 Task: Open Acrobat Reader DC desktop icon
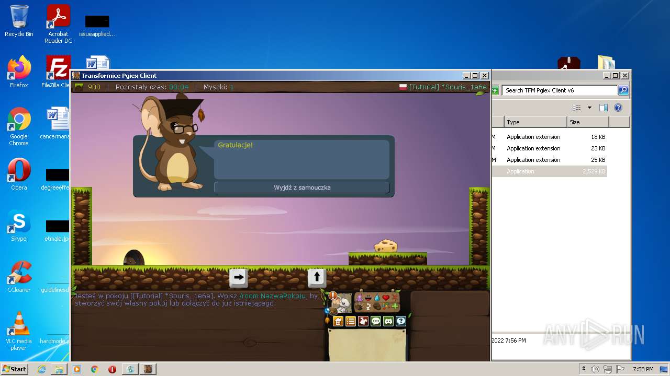click(58, 24)
